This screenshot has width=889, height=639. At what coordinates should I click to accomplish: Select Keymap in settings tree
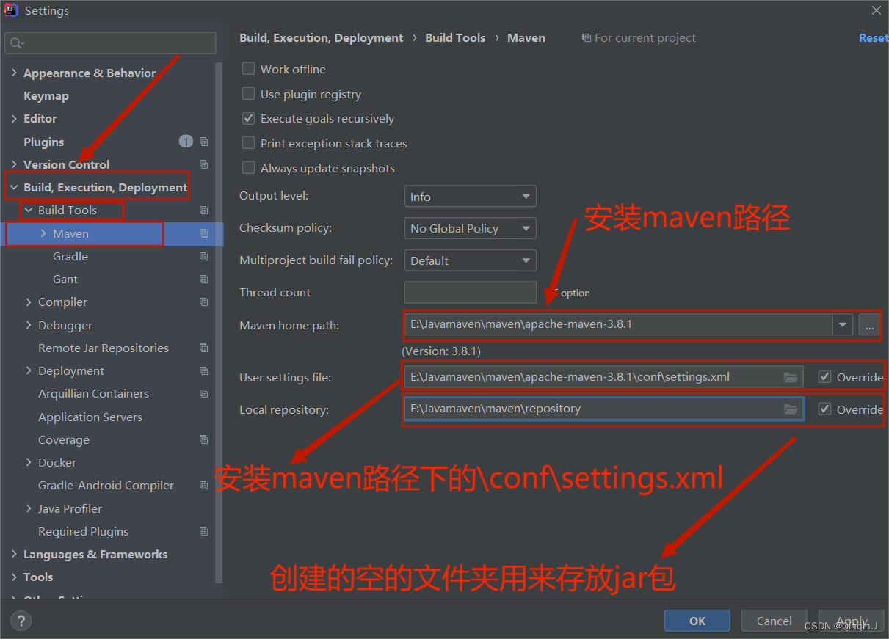[46, 95]
